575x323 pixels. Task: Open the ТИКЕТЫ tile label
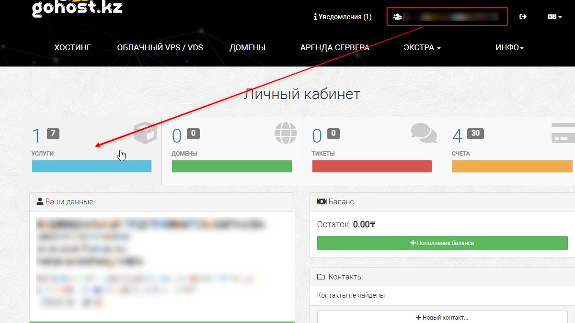tap(323, 154)
